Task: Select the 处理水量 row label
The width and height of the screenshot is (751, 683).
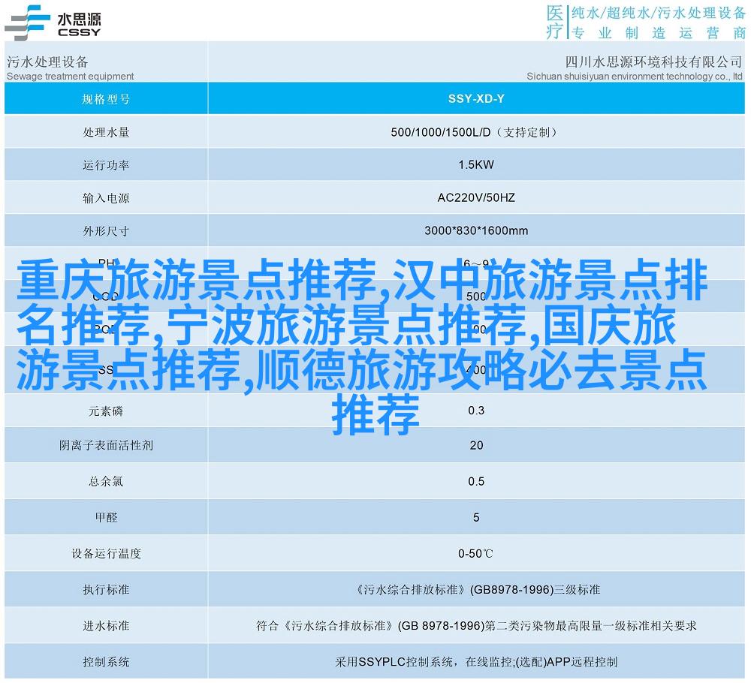Action: [x=107, y=132]
